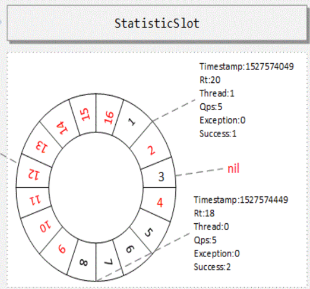Select ring segment numbered 10
Viewport: 310px width, 289px height.
click(45, 227)
